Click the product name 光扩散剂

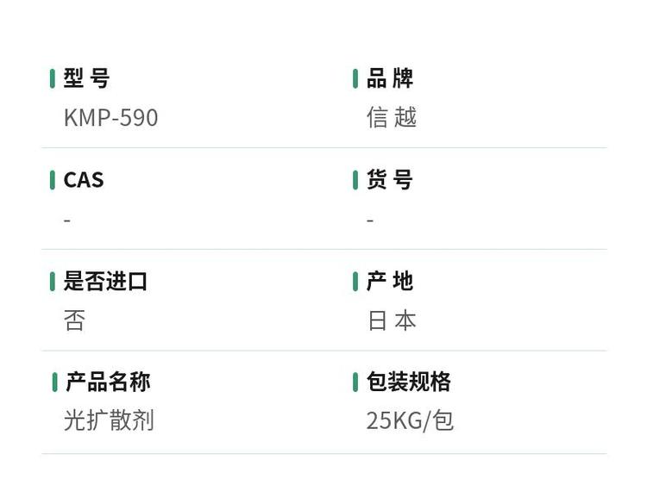[109, 420]
